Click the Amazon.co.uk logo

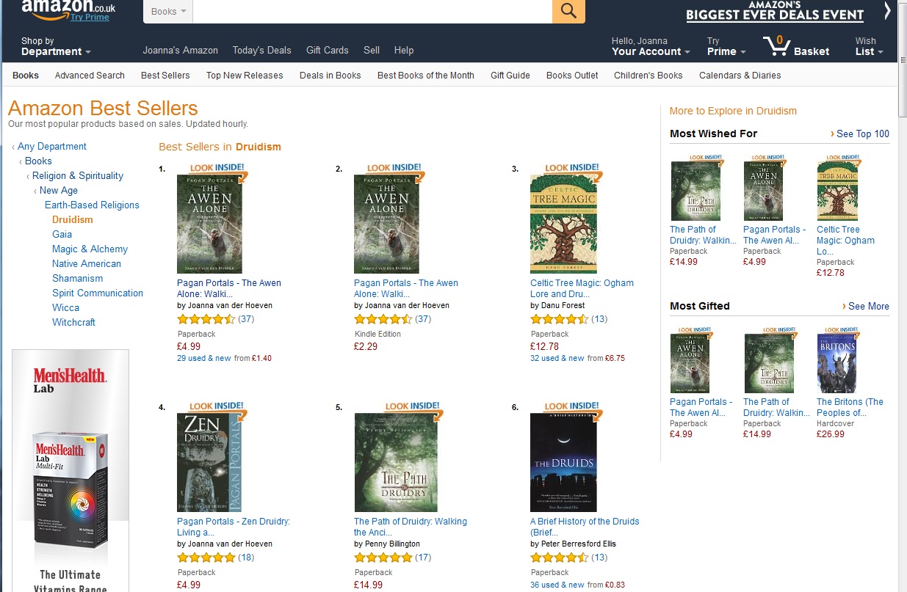pos(68,10)
